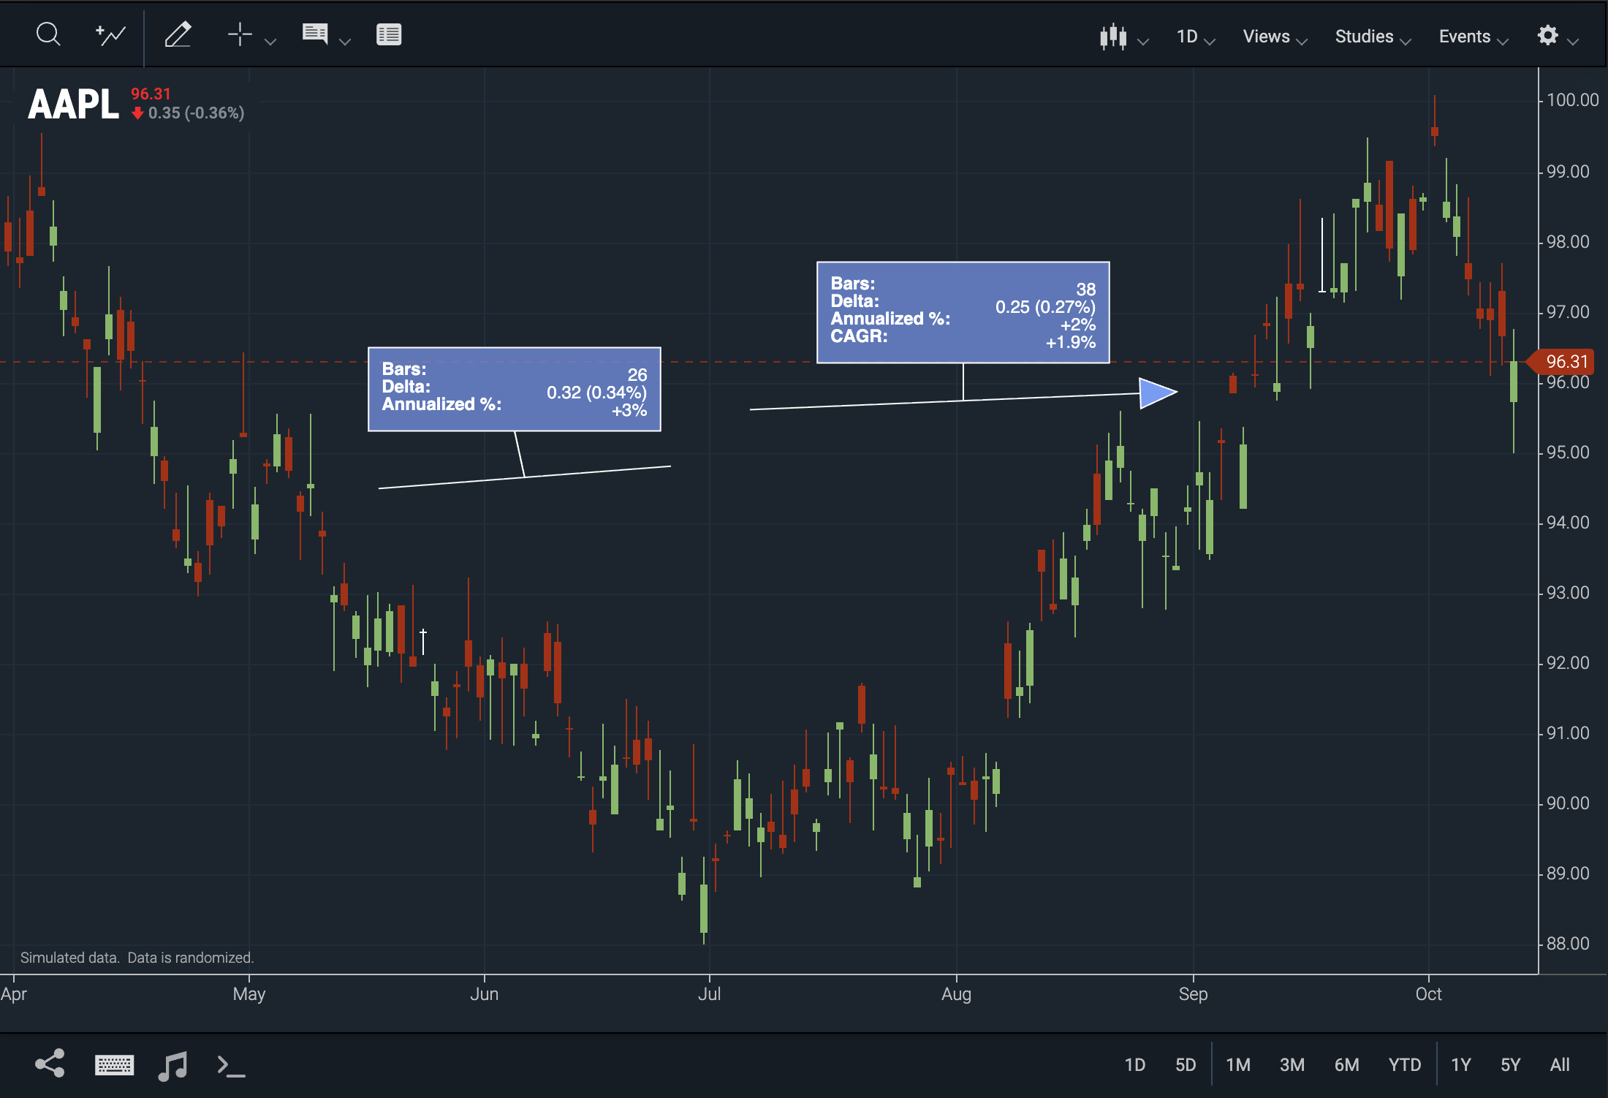The image size is (1608, 1098).
Task: Open the keyboard shortcuts icon
Action: 115,1065
